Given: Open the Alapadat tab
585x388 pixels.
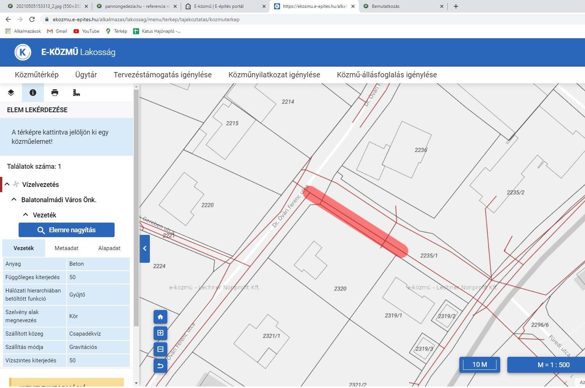Looking at the screenshot, I should pyautogui.click(x=109, y=248).
